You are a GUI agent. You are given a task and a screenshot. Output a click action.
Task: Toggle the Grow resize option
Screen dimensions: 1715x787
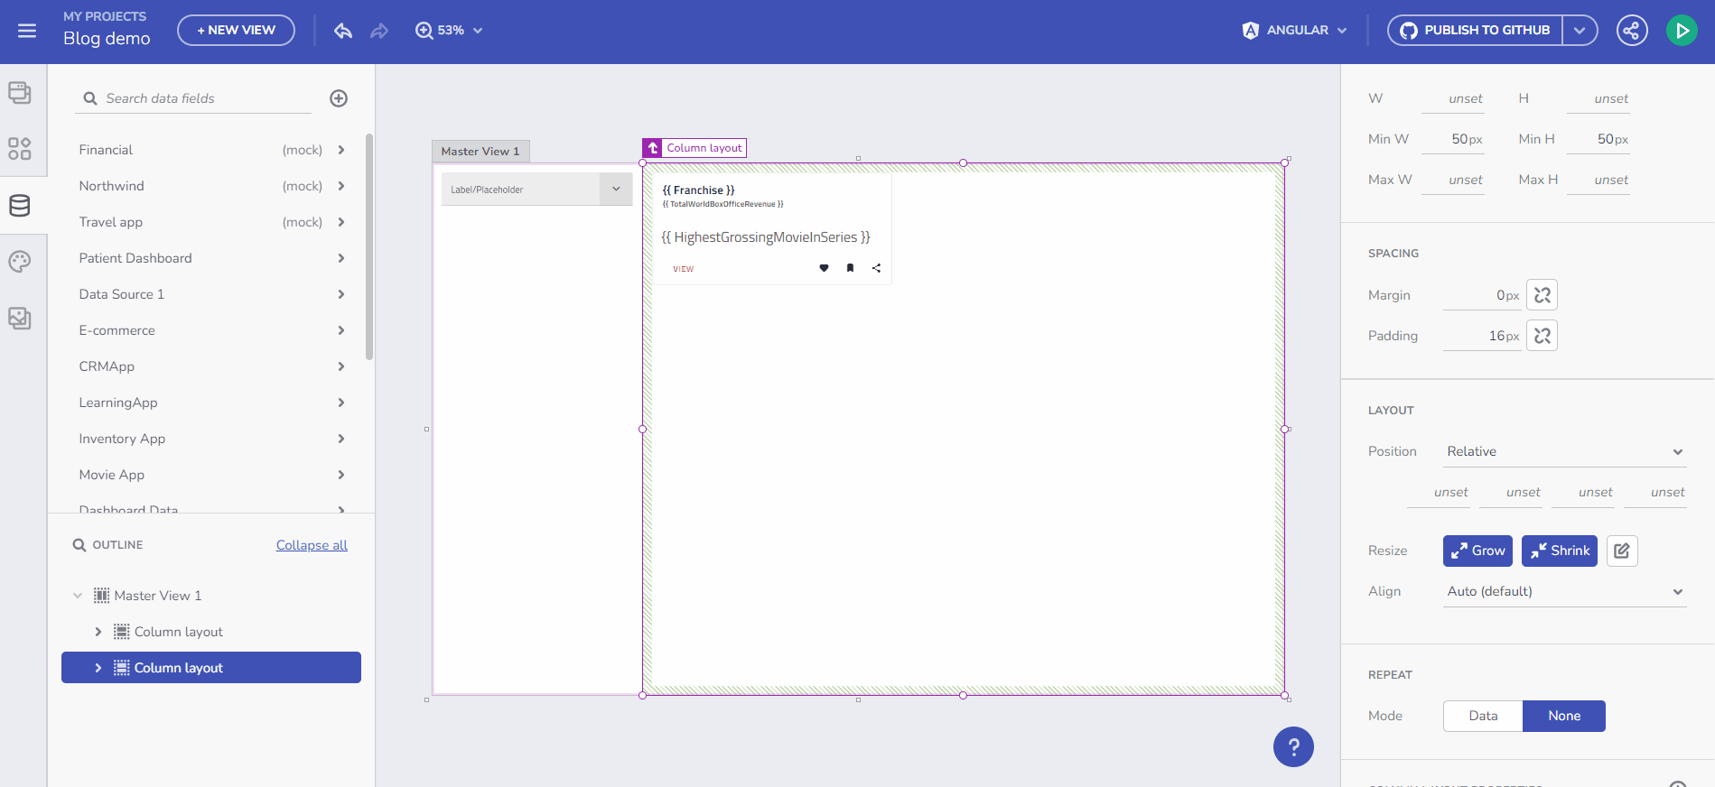coord(1477,551)
